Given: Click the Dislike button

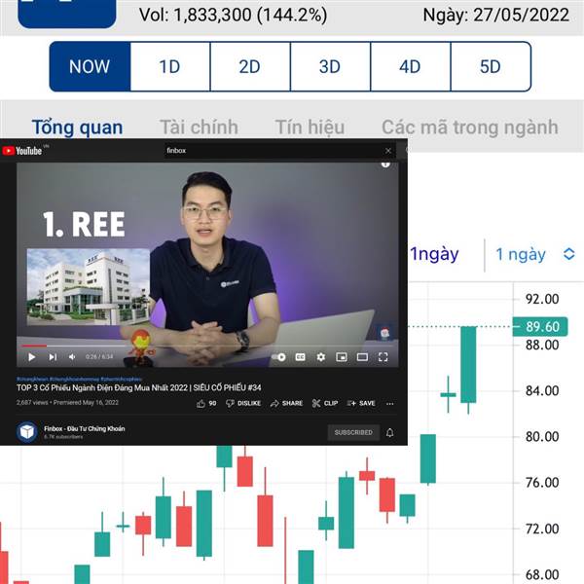Looking at the screenshot, I should [243, 403].
